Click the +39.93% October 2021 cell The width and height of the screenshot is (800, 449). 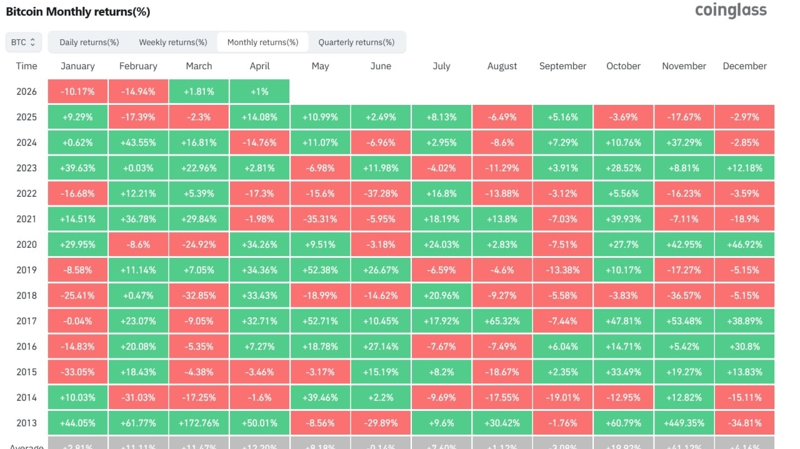pos(623,219)
